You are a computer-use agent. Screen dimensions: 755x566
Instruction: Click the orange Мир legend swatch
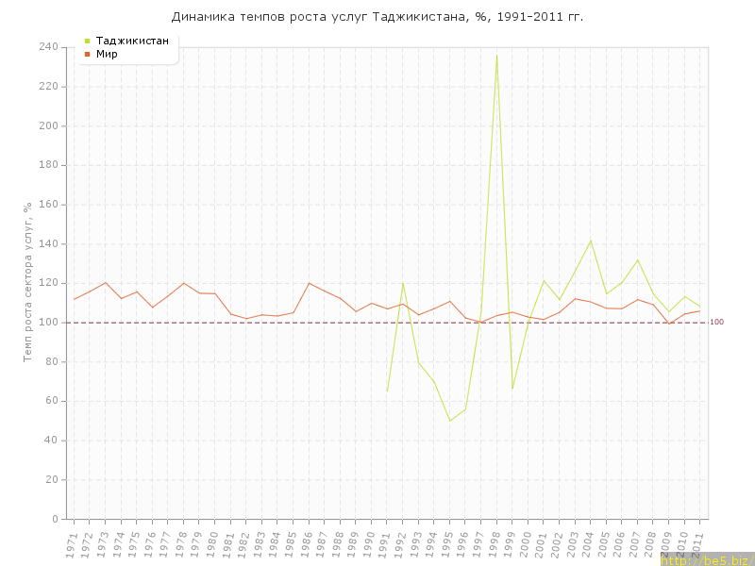pos(88,55)
